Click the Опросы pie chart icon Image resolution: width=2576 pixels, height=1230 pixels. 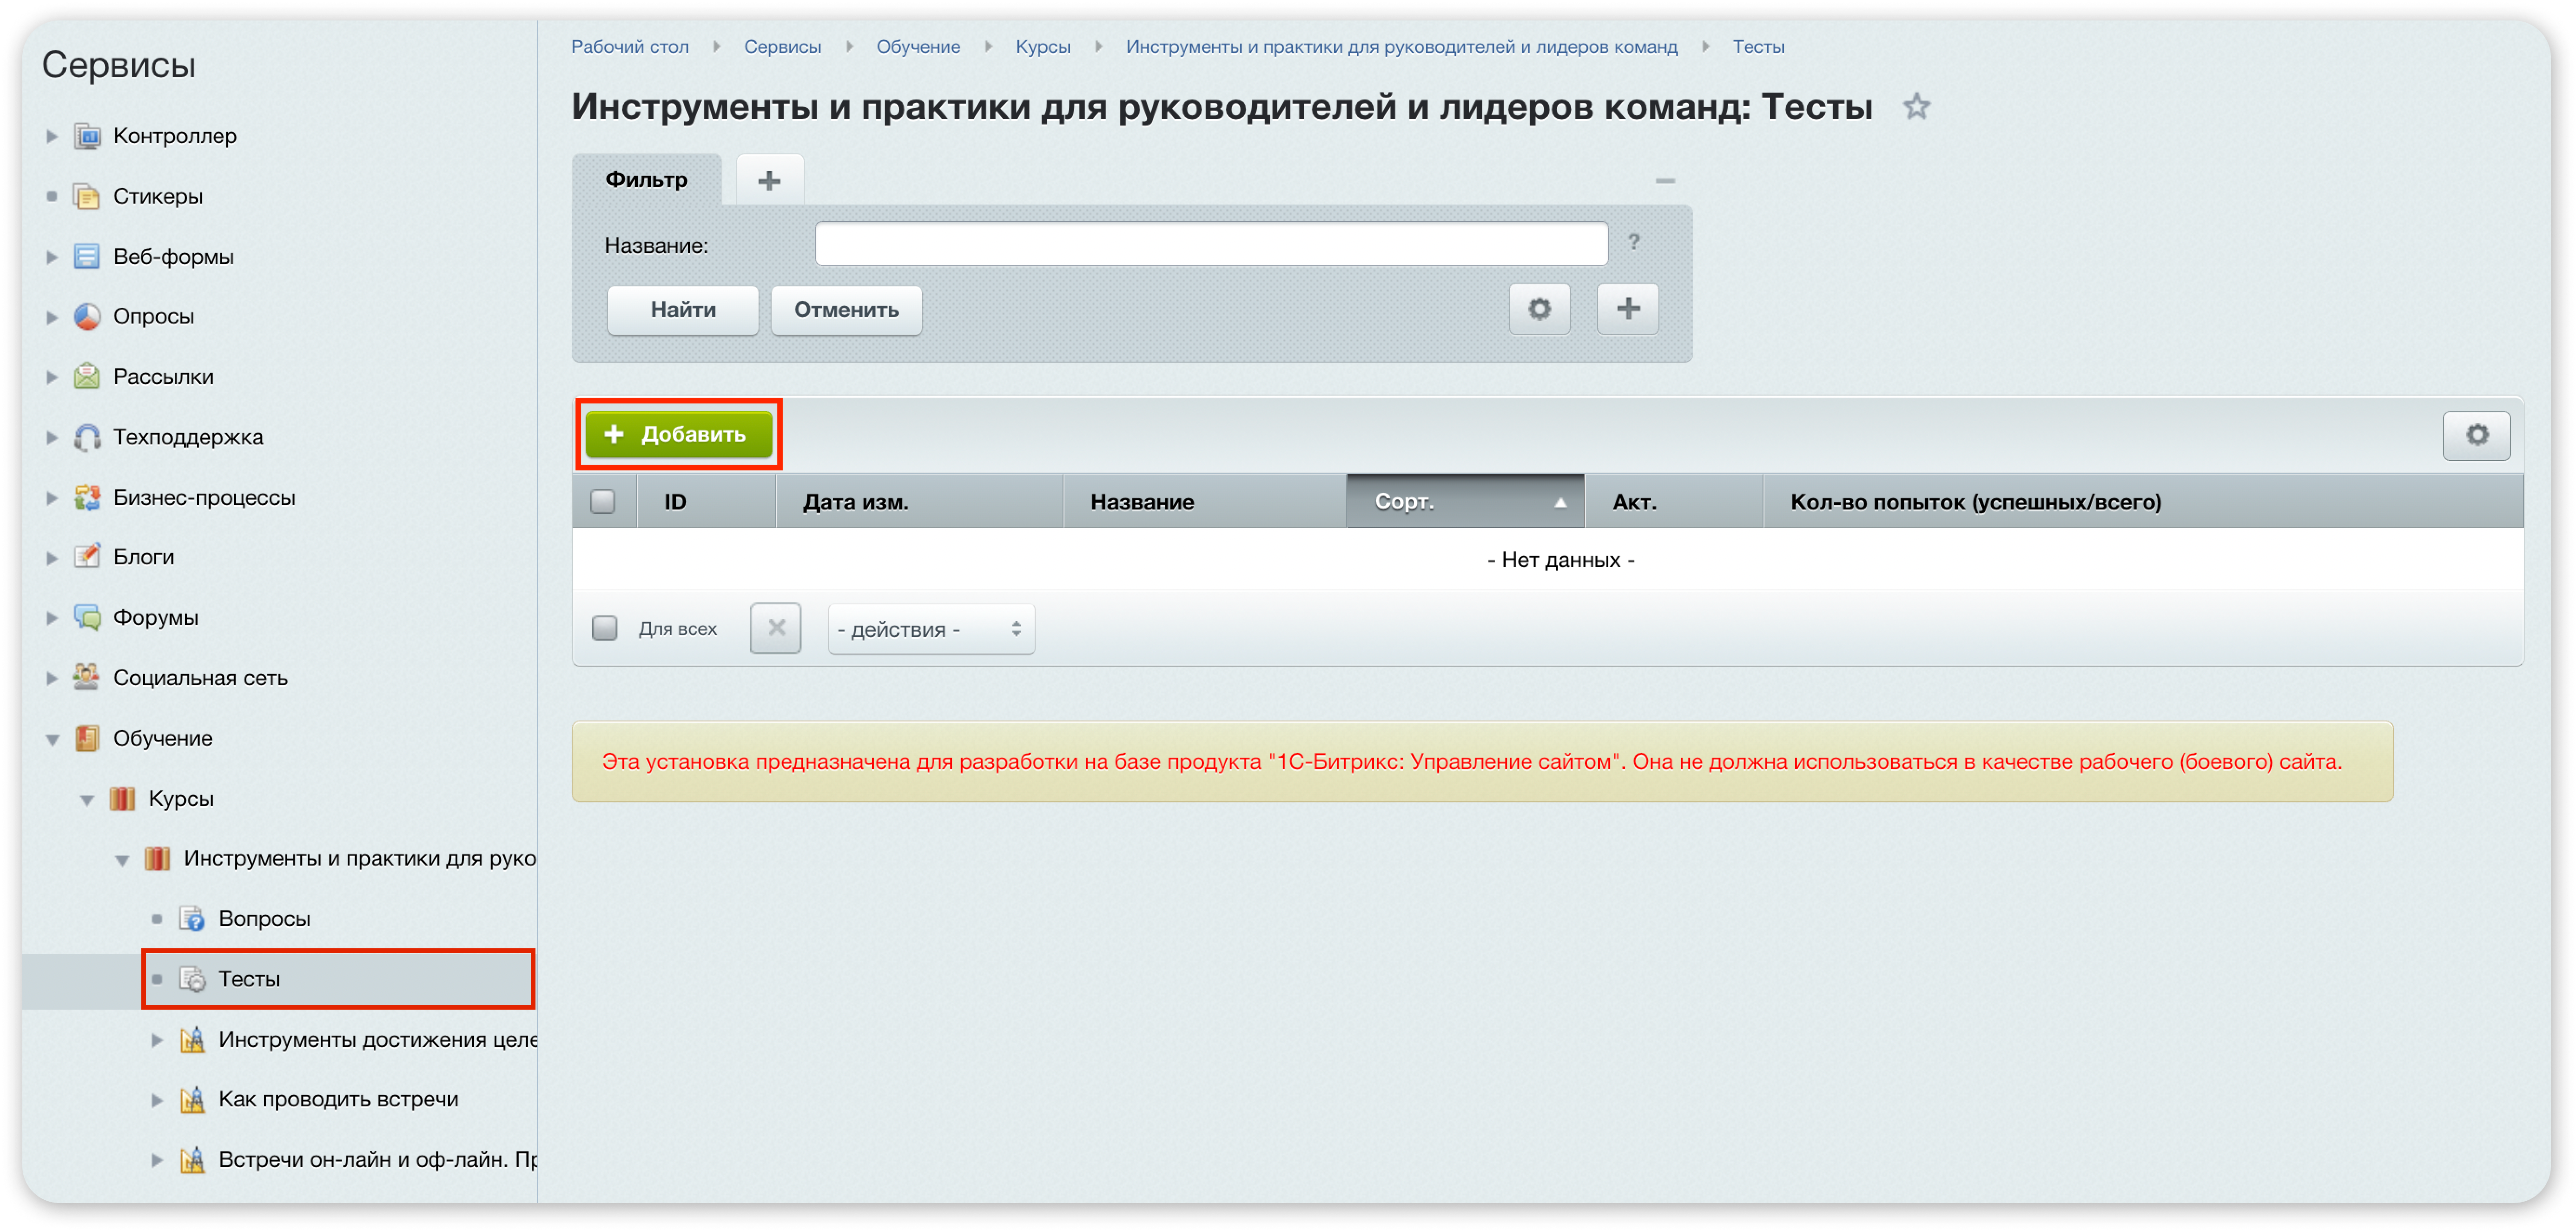[x=87, y=316]
